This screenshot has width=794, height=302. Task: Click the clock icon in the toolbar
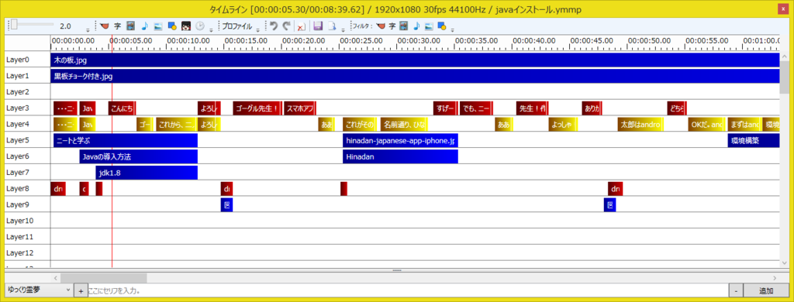(200, 26)
